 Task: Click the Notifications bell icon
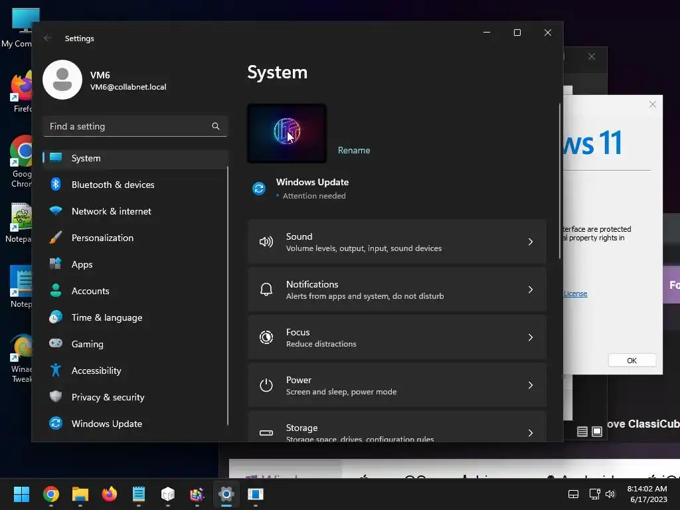tap(266, 290)
